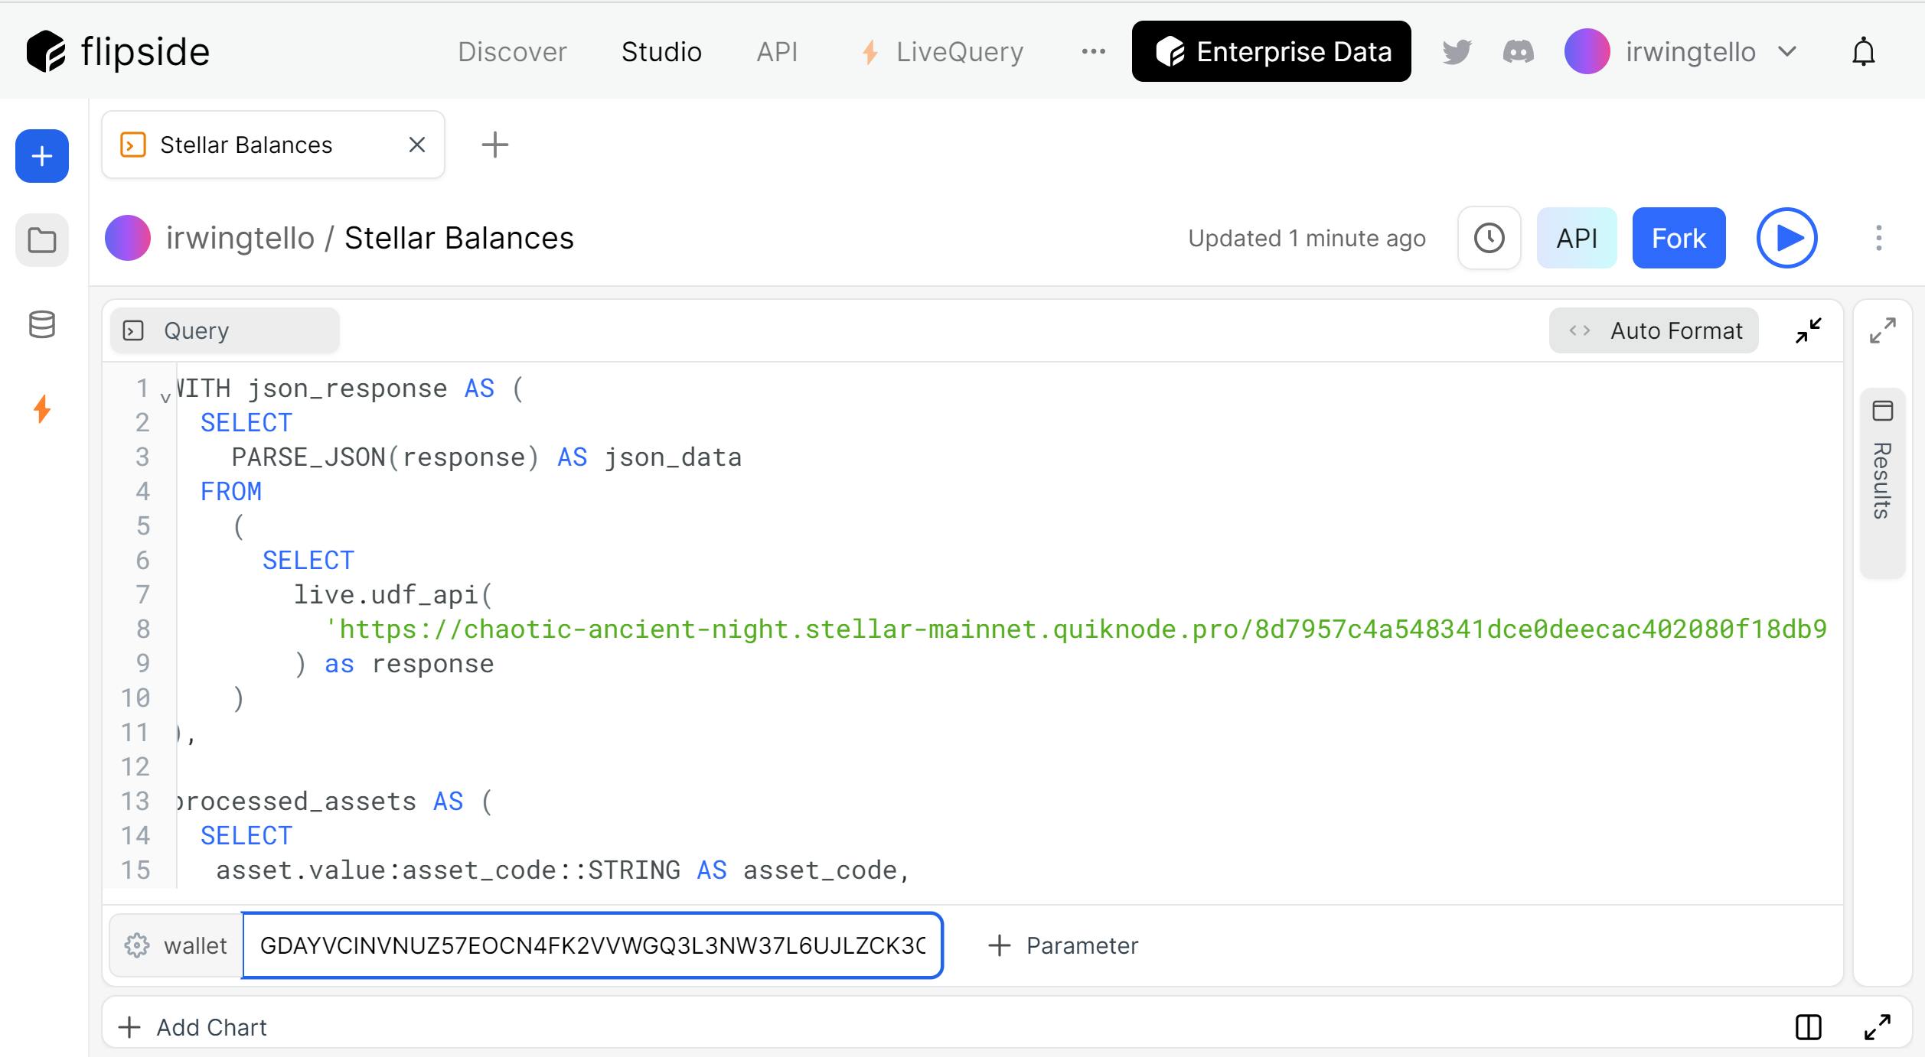Collapse code fold at line 1

(165, 397)
